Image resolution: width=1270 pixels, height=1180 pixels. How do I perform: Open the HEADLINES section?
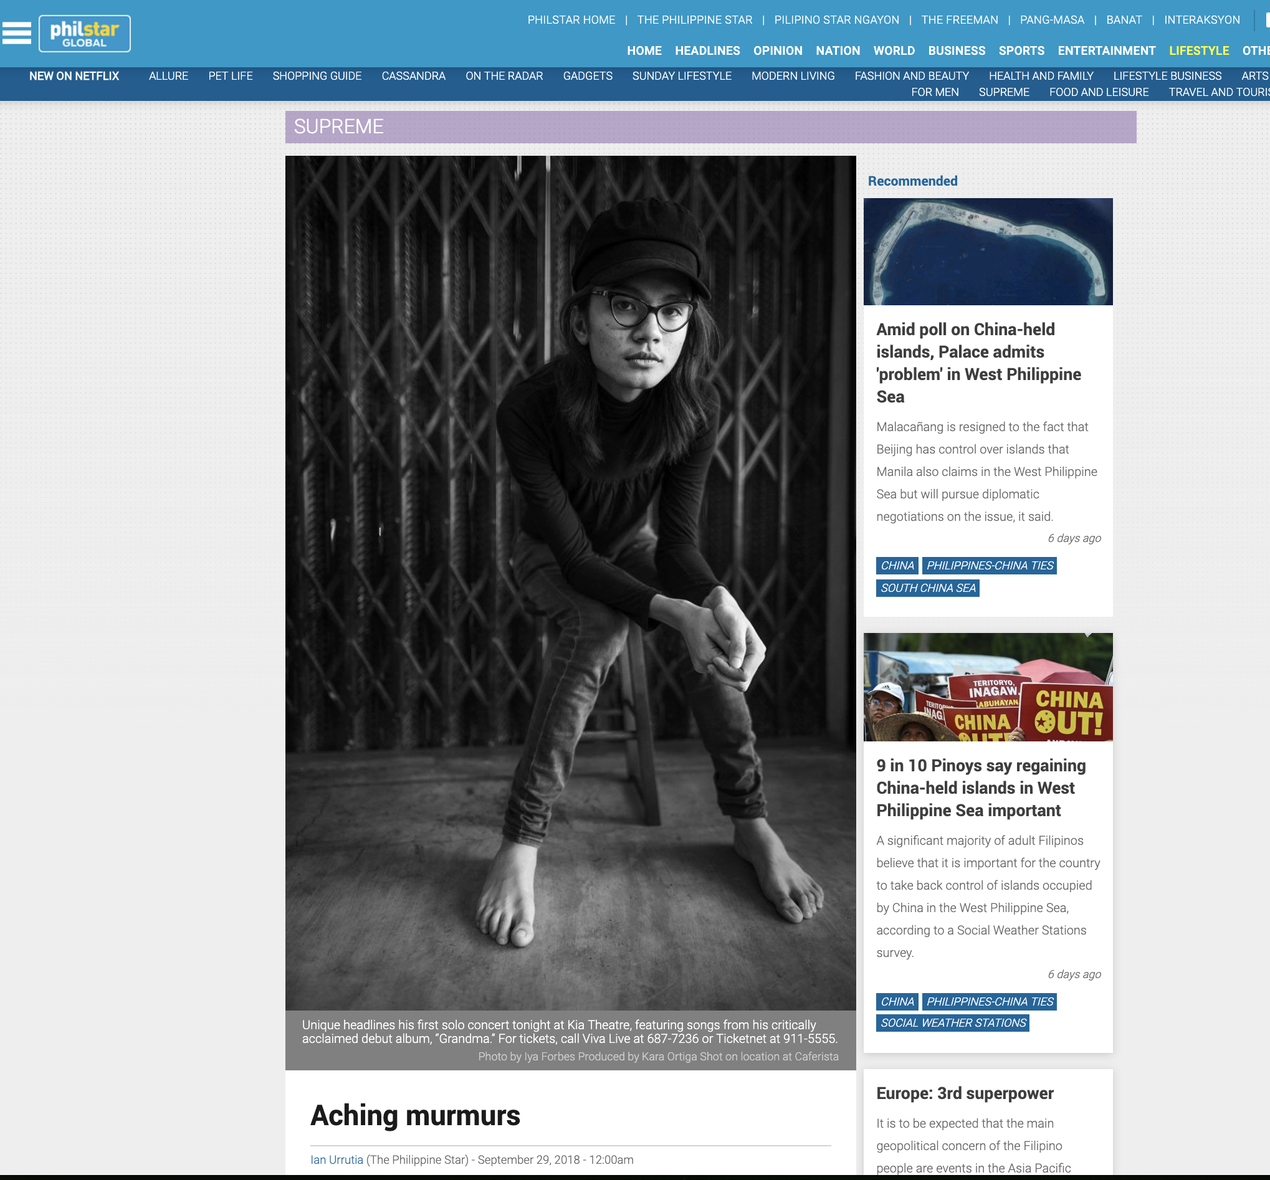(x=707, y=50)
